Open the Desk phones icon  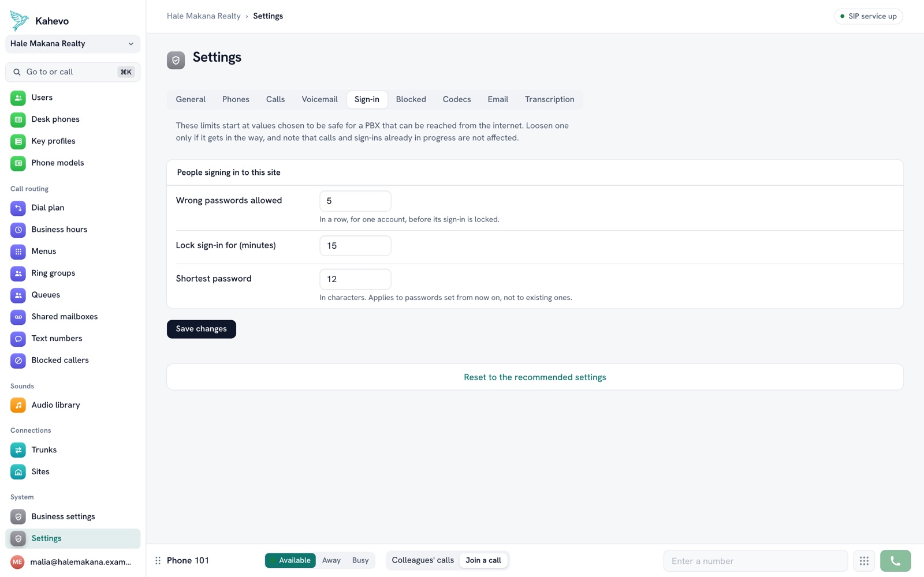click(x=18, y=119)
